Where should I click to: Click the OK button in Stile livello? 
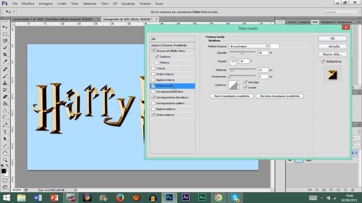[333, 38]
